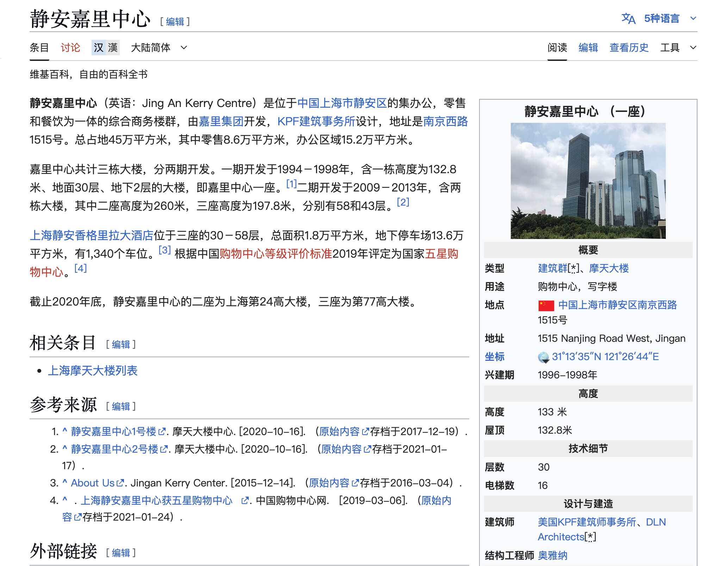Open 上海静安嘉里中心获五星购物中心 reference link
The width and height of the screenshot is (713, 566).
coord(156,501)
